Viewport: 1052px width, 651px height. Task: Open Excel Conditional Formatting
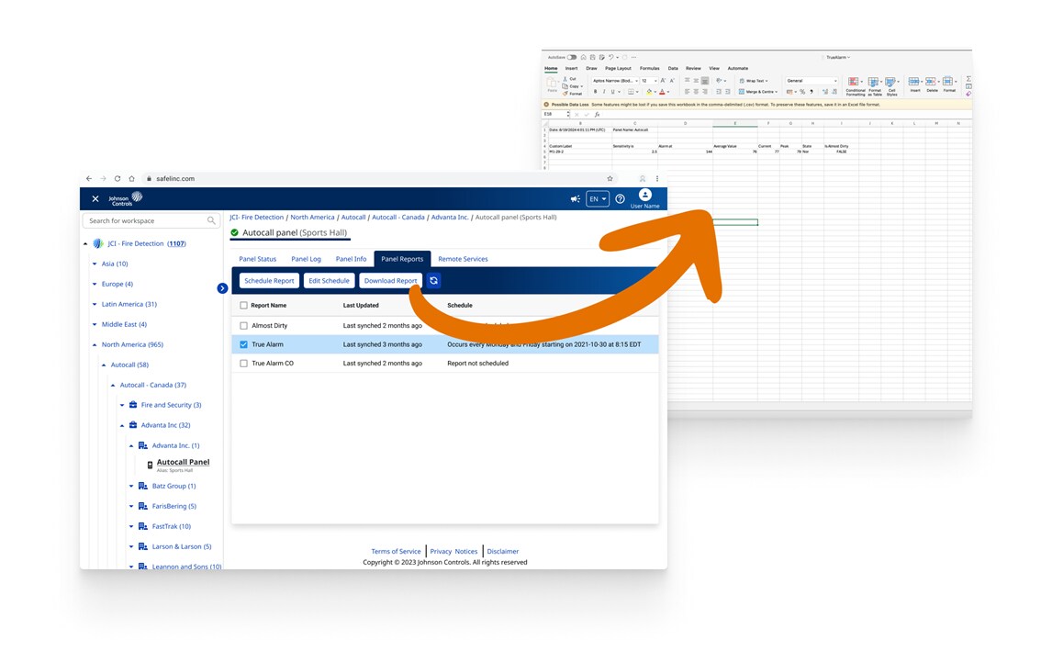(x=856, y=86)
